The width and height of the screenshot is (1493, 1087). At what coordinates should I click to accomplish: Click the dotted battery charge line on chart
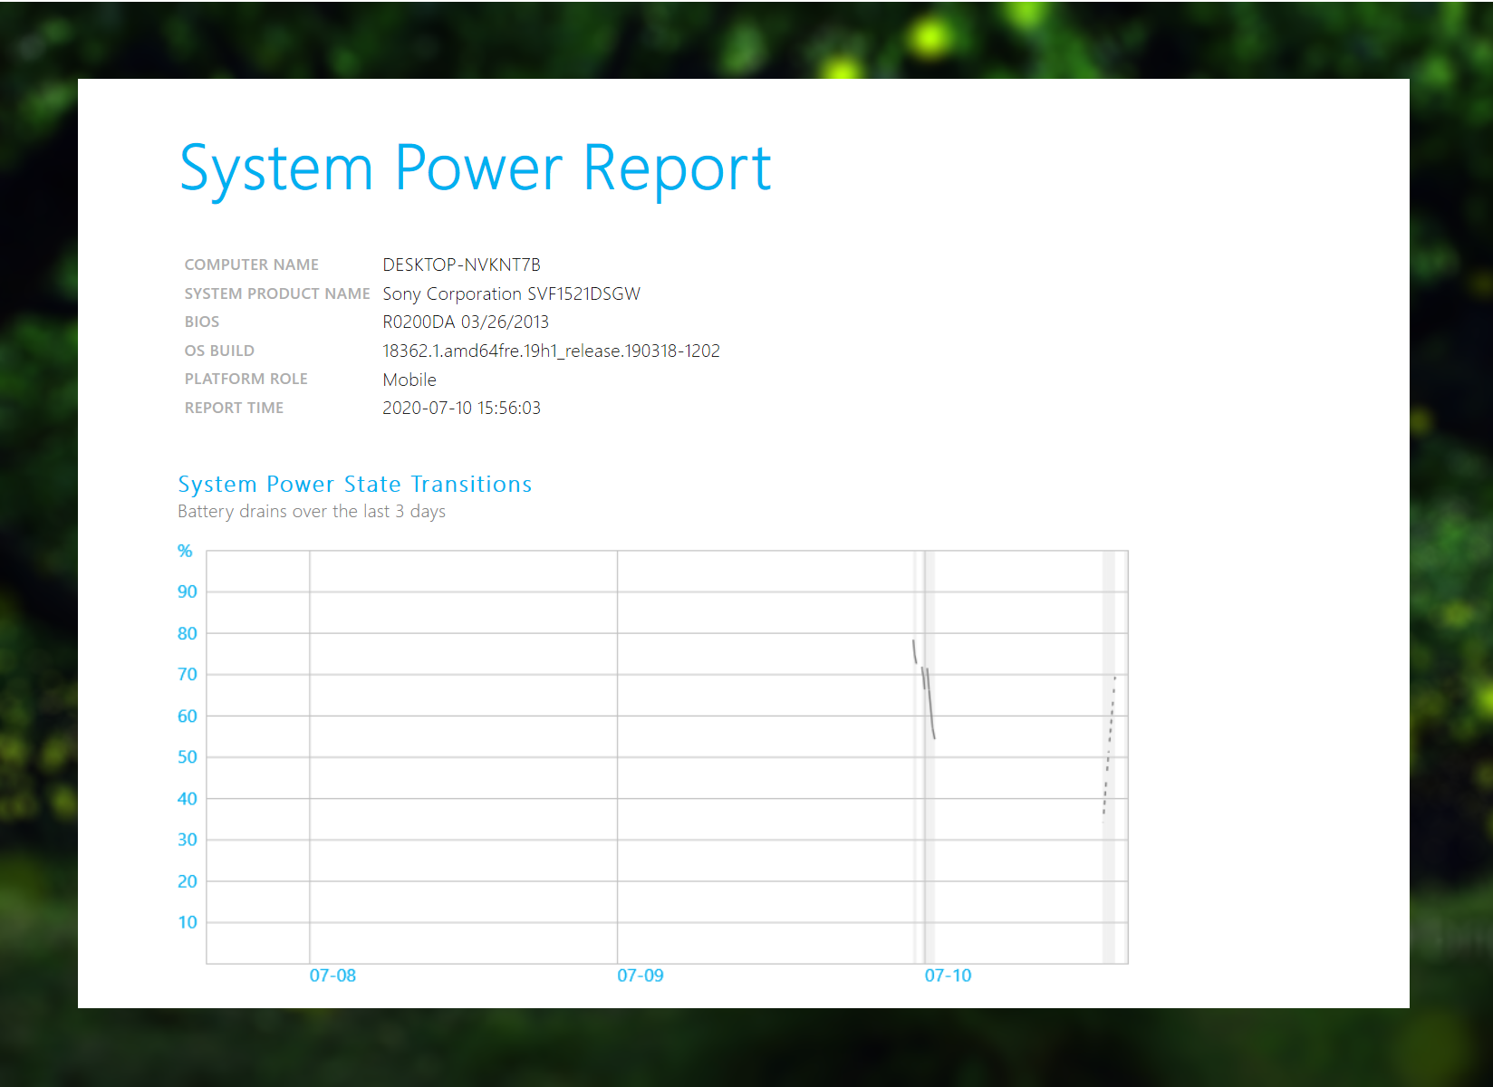coord(1109,747)
